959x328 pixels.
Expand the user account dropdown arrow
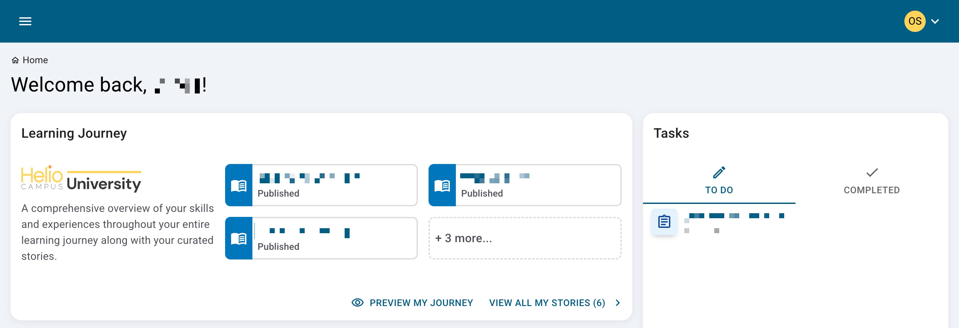point(935,21)
